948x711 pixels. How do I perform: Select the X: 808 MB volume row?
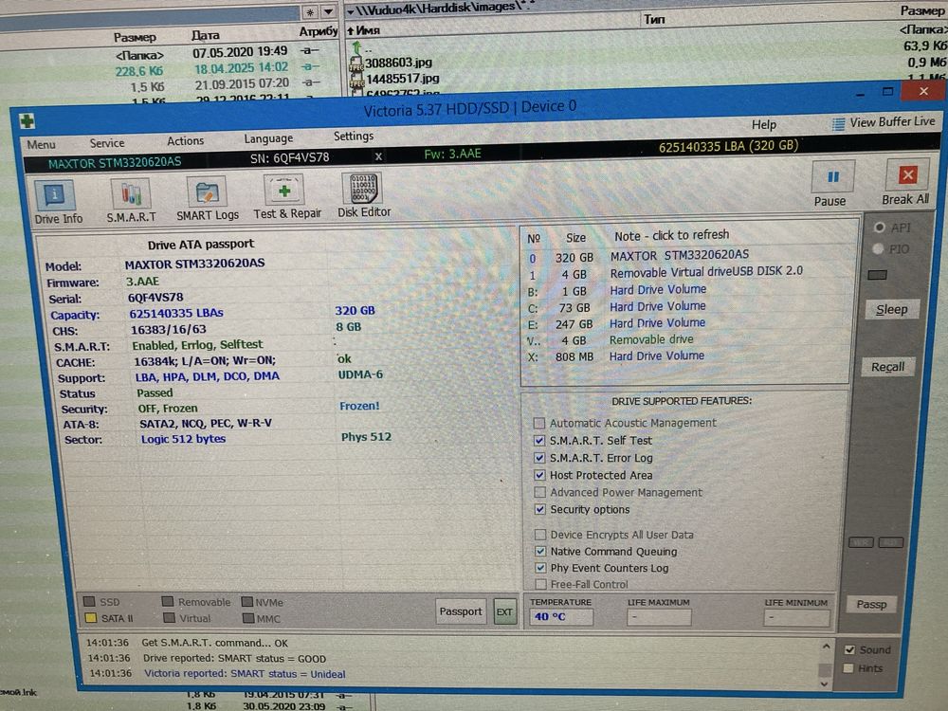[686, 356]
